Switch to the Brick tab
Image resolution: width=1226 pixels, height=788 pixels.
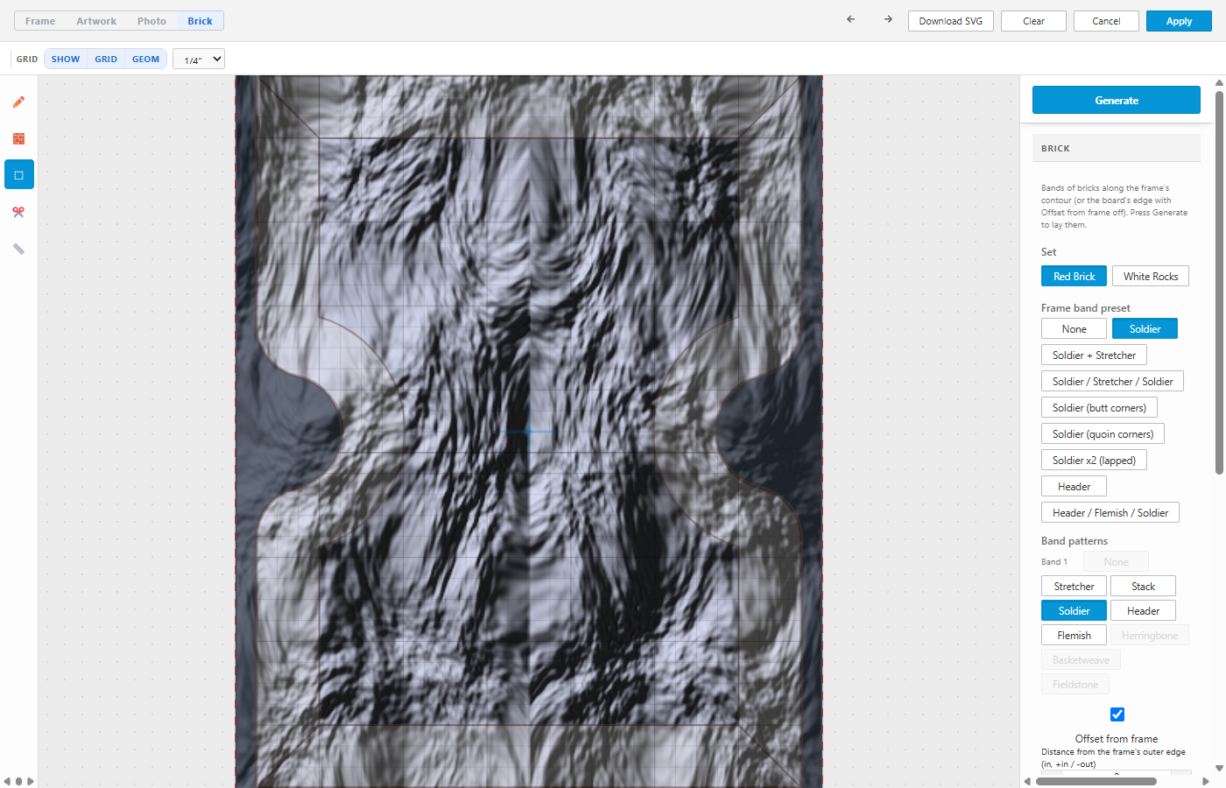click(200, 21)
